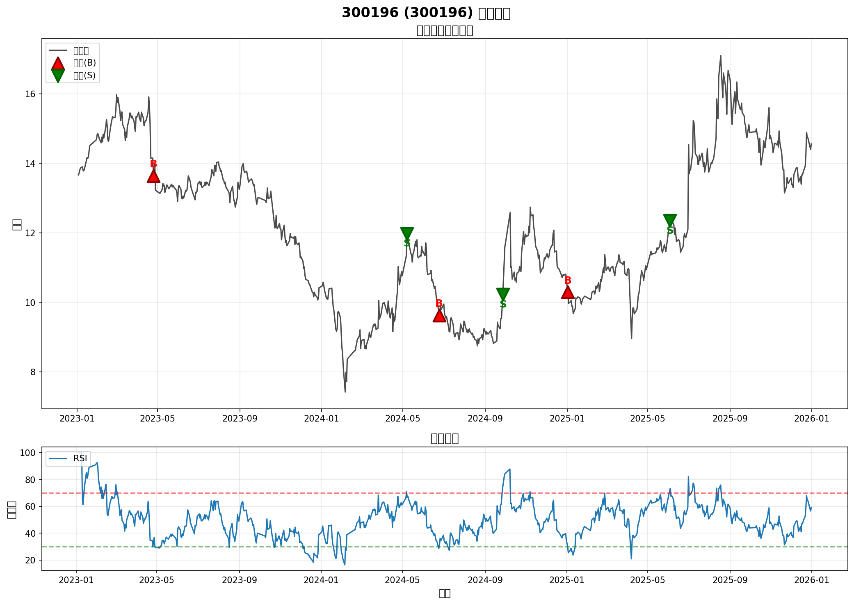Click the 2025-09 label under the RSI chart
Viewport: 854px width, 604px height.
[730, 580]
